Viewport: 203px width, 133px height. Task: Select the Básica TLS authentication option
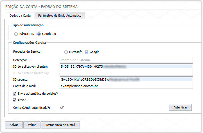click(x=16, y=34)
